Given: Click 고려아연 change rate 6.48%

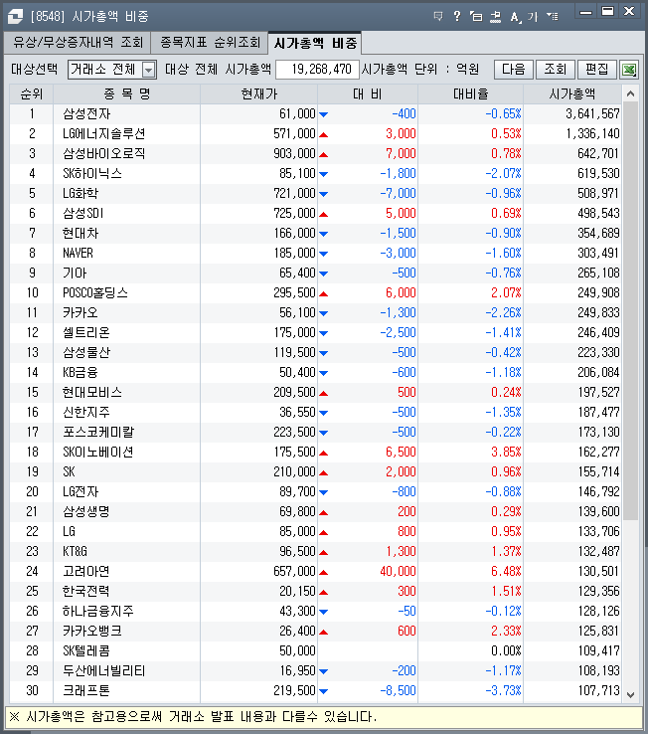Looking at the screenshot, I should [506, 572].
